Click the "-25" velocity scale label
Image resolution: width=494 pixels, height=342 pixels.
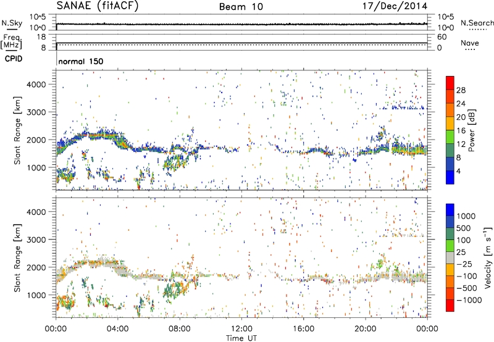coord(464,264)
